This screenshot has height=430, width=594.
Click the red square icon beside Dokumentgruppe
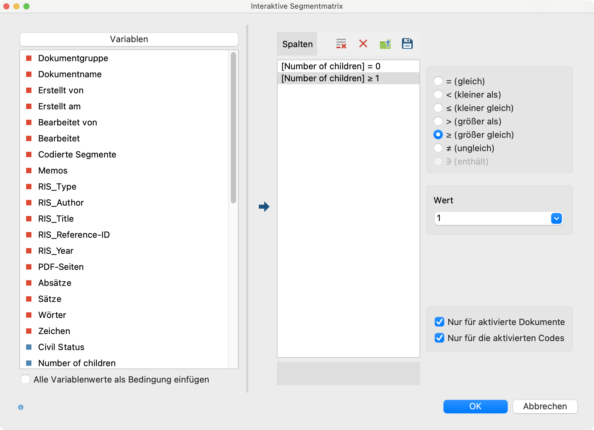tap(28, 58)
